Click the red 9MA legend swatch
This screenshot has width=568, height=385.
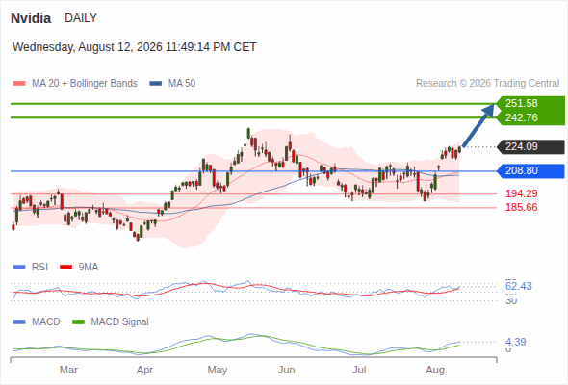click(65, 268)
